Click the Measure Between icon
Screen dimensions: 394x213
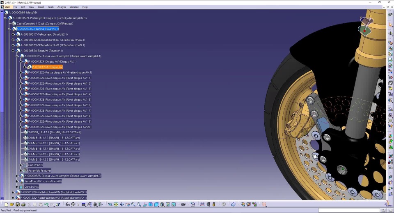click(202, 204)
